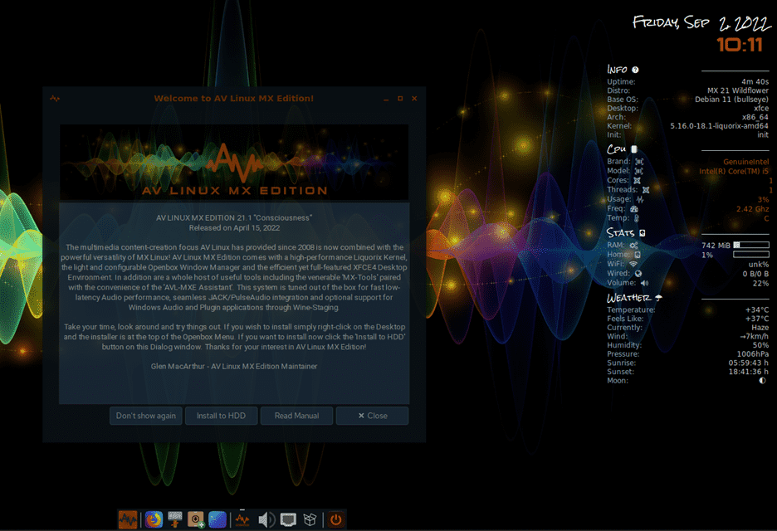Click the 18:41:36 h sunset value
777x531 pixels.
748,372
